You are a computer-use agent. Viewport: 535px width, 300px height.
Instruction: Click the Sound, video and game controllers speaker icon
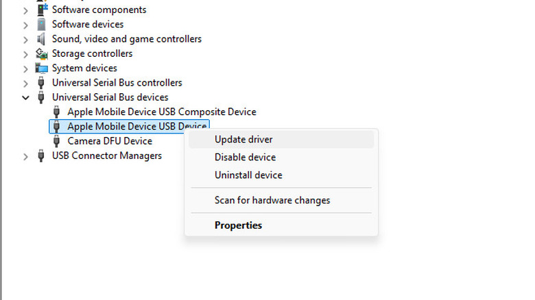pos(42,39)
